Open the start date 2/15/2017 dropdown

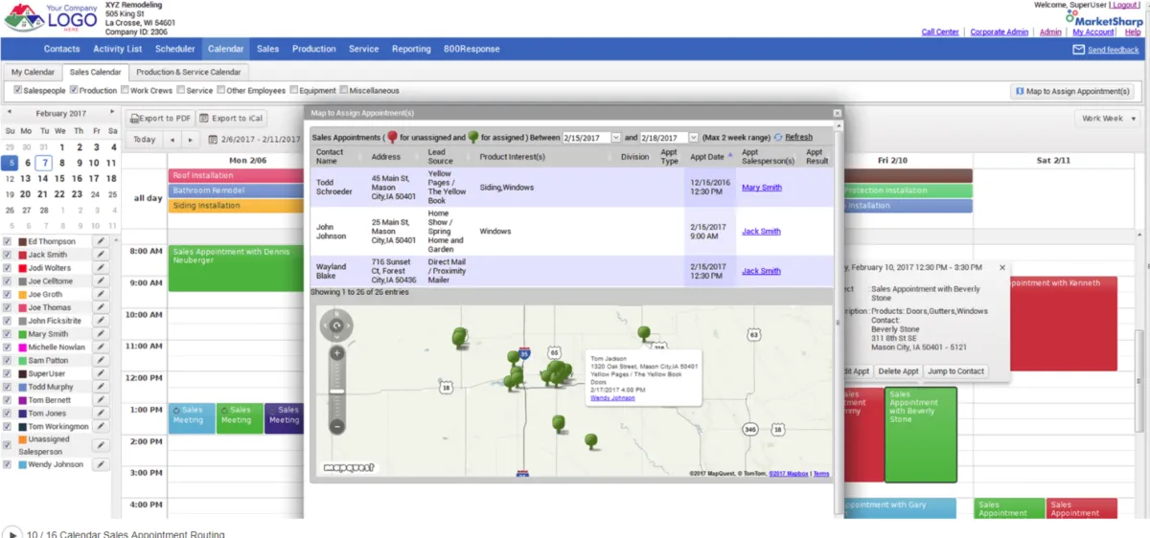coord(615,138)
